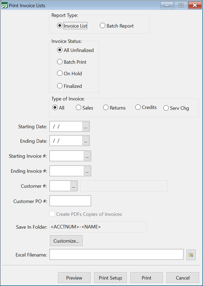Click the Print Invoice Lists title bar icon
Viewport: 203px width, 286px height.
pos(5,5)
